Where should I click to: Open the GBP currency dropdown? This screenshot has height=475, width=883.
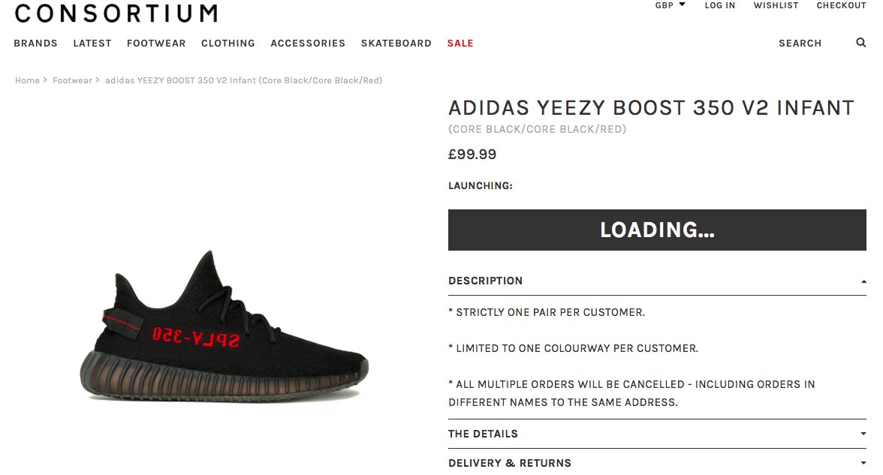tap(670, 5)
